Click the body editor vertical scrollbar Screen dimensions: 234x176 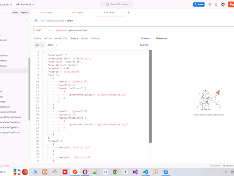[x=150, y=96]
